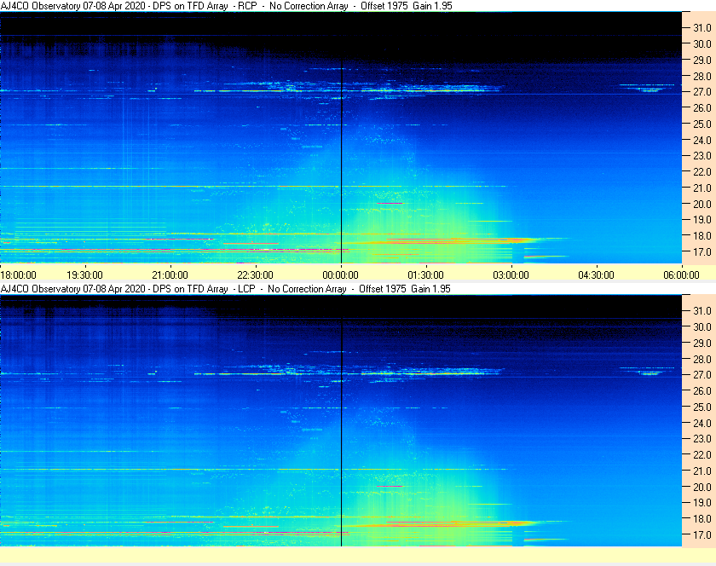
Task: Click the 29.0 frequency label in LCP plot
Action: tap(702, 343)
